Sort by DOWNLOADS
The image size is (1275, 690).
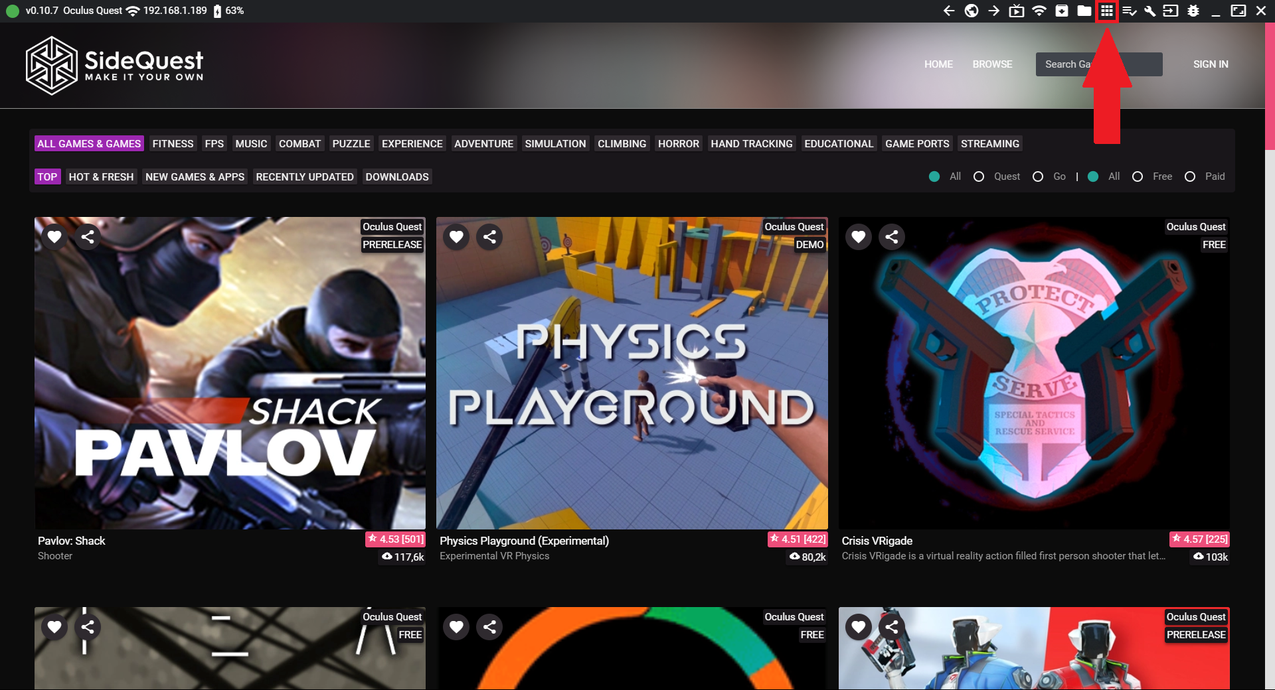click(397, 176)
